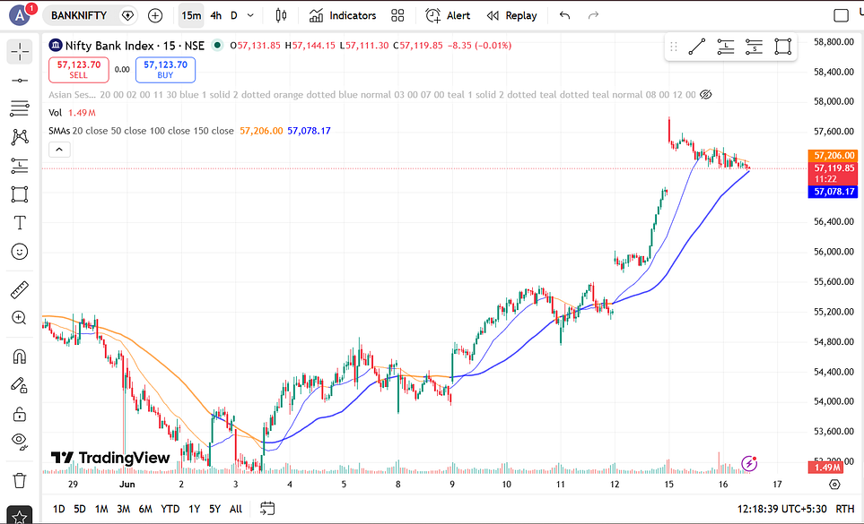Redo the last action
This screenshot has height=524, width=864.
pyautogui.click(x=593, y=15)
